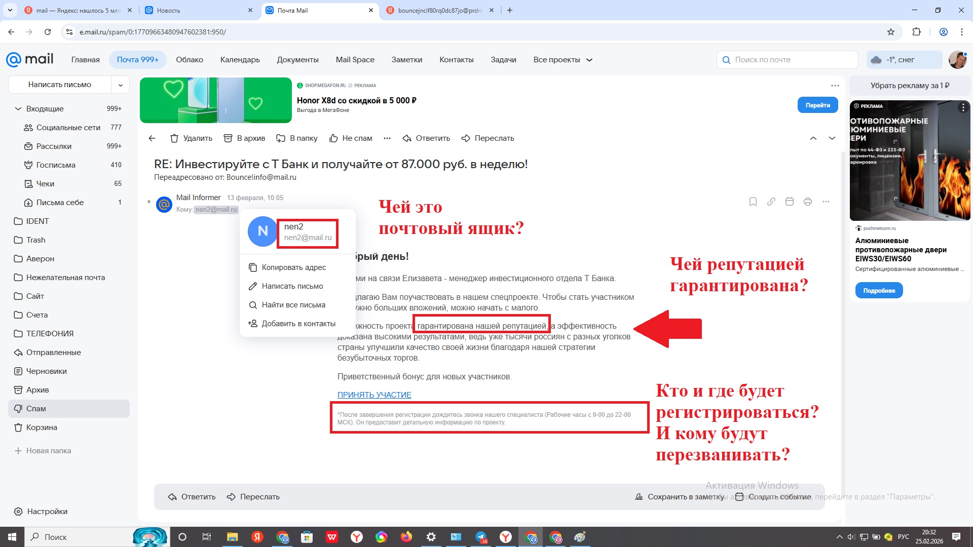This screenshot has height=547, width=973.
Task: Open the Облако tab in the top navigation
Action: (190, 60)
